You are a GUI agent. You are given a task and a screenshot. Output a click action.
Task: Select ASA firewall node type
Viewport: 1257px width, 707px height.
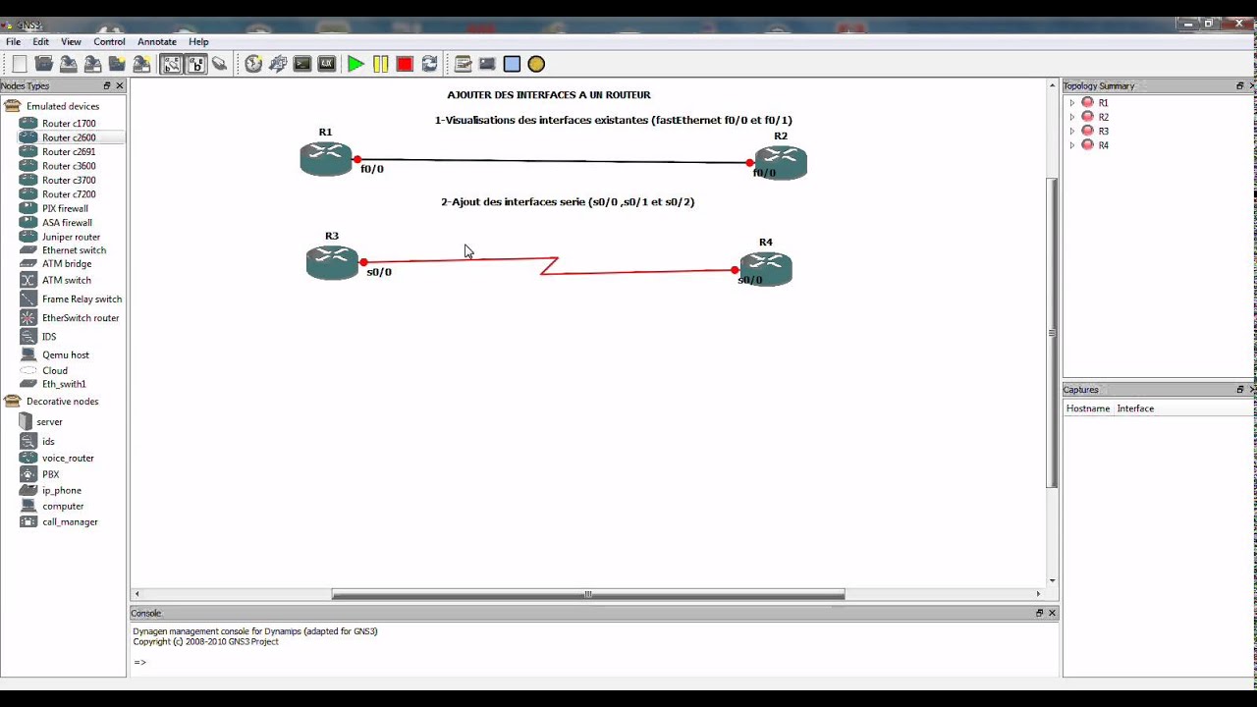click(67, 223)
